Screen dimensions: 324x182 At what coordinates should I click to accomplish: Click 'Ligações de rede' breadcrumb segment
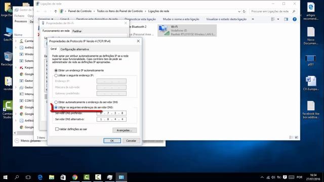158,11
